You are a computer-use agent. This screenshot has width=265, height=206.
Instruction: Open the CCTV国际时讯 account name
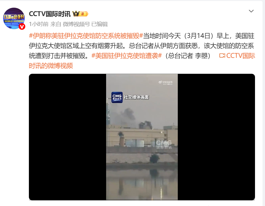tap(50, 14)
